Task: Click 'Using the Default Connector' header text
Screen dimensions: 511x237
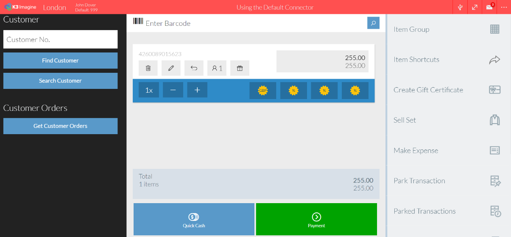Action: [275, 7]
